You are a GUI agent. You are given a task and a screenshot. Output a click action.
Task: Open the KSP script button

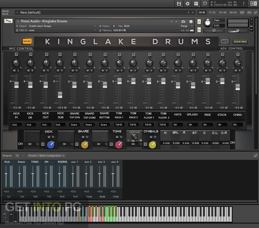(242, 12)
